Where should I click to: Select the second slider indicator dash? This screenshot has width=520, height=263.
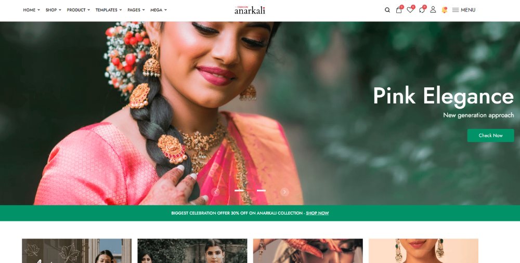[261, 190]
